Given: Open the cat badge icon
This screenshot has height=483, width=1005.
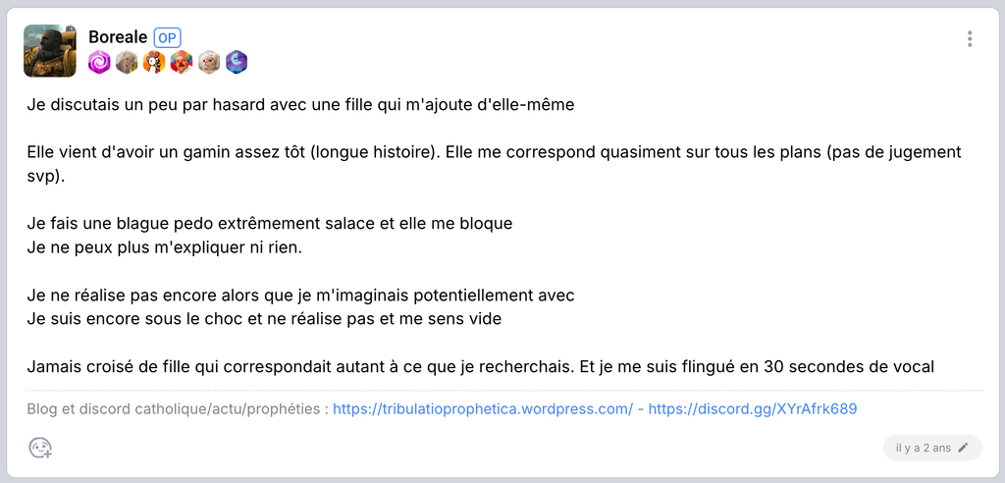Looking at the screenshot, I should click(x=208, y=63).
